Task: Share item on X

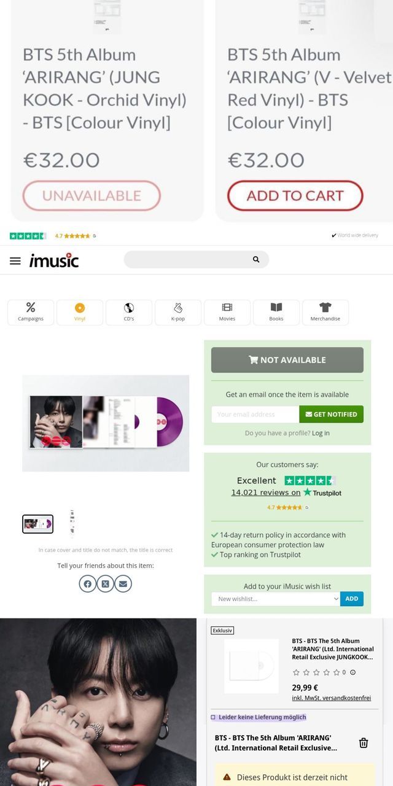Action: pyautogui.click(x=106, y=583)
